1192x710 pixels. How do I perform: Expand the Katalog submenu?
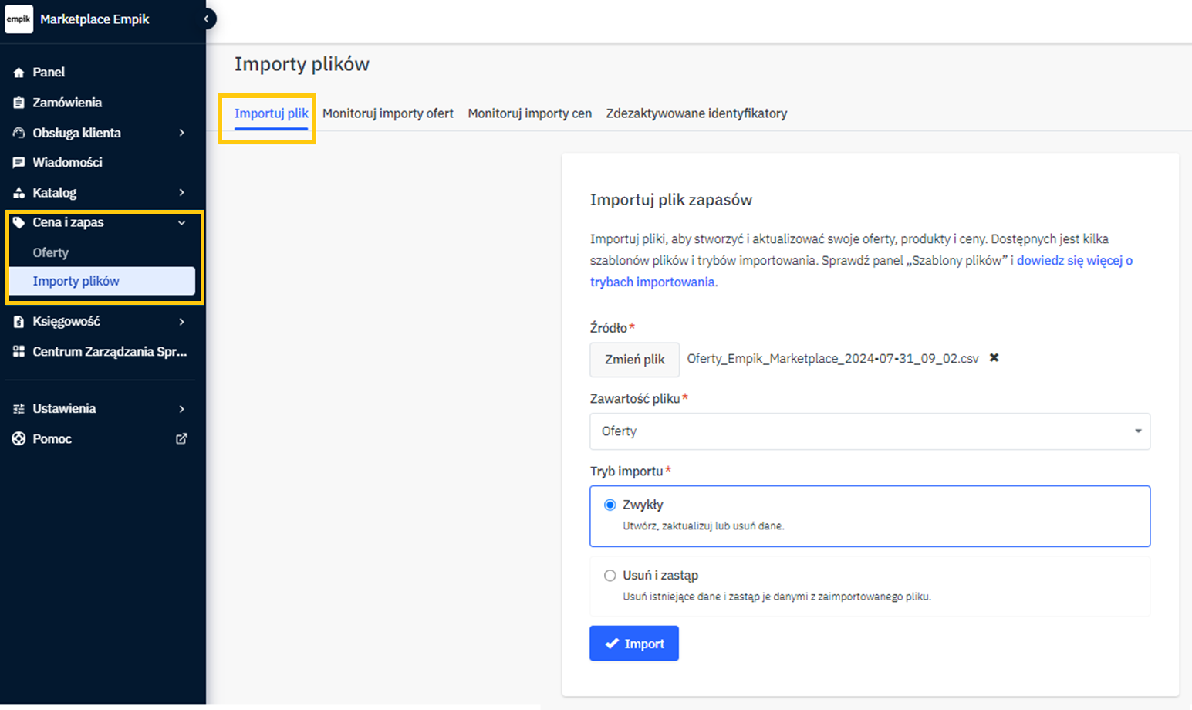(181, 193)
